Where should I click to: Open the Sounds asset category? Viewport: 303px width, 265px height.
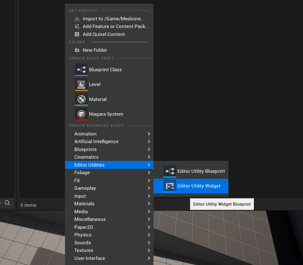point(109,243)
